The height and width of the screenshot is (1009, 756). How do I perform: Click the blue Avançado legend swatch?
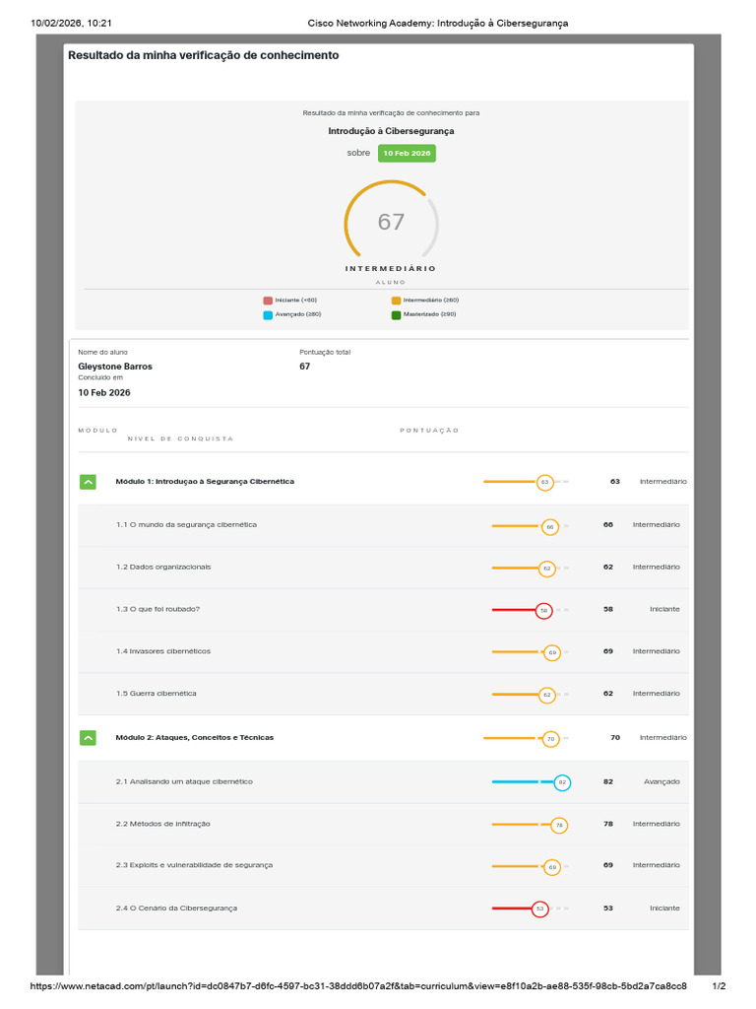tap(268, 314)
